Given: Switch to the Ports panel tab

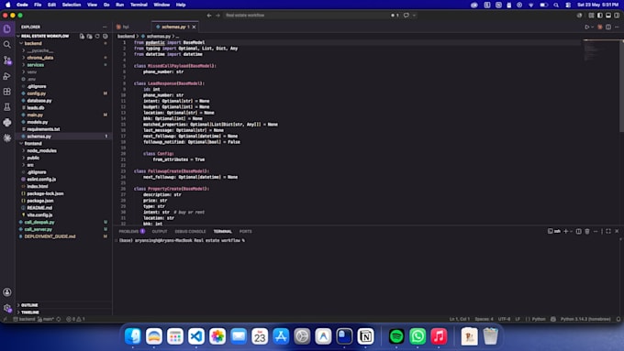Looking at the screenshot, I should tap(246, 231).
